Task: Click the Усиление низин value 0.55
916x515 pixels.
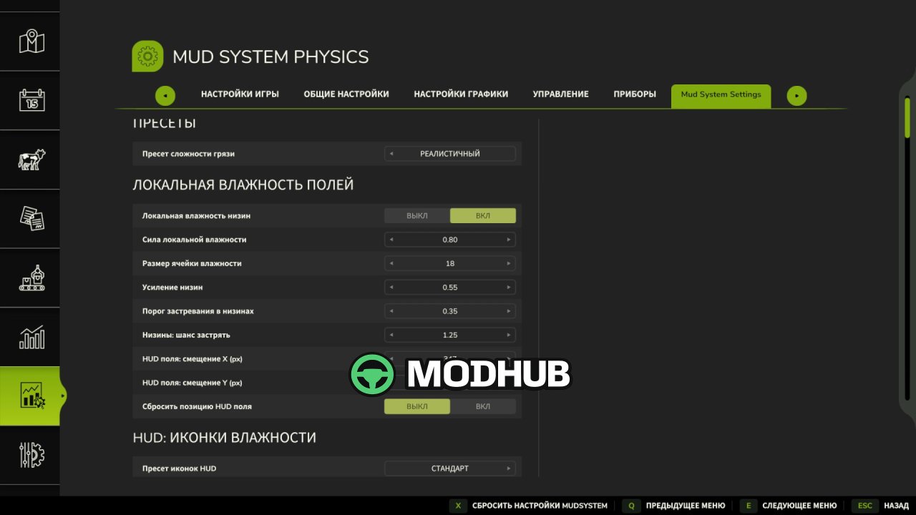Action: pos(450,288)
